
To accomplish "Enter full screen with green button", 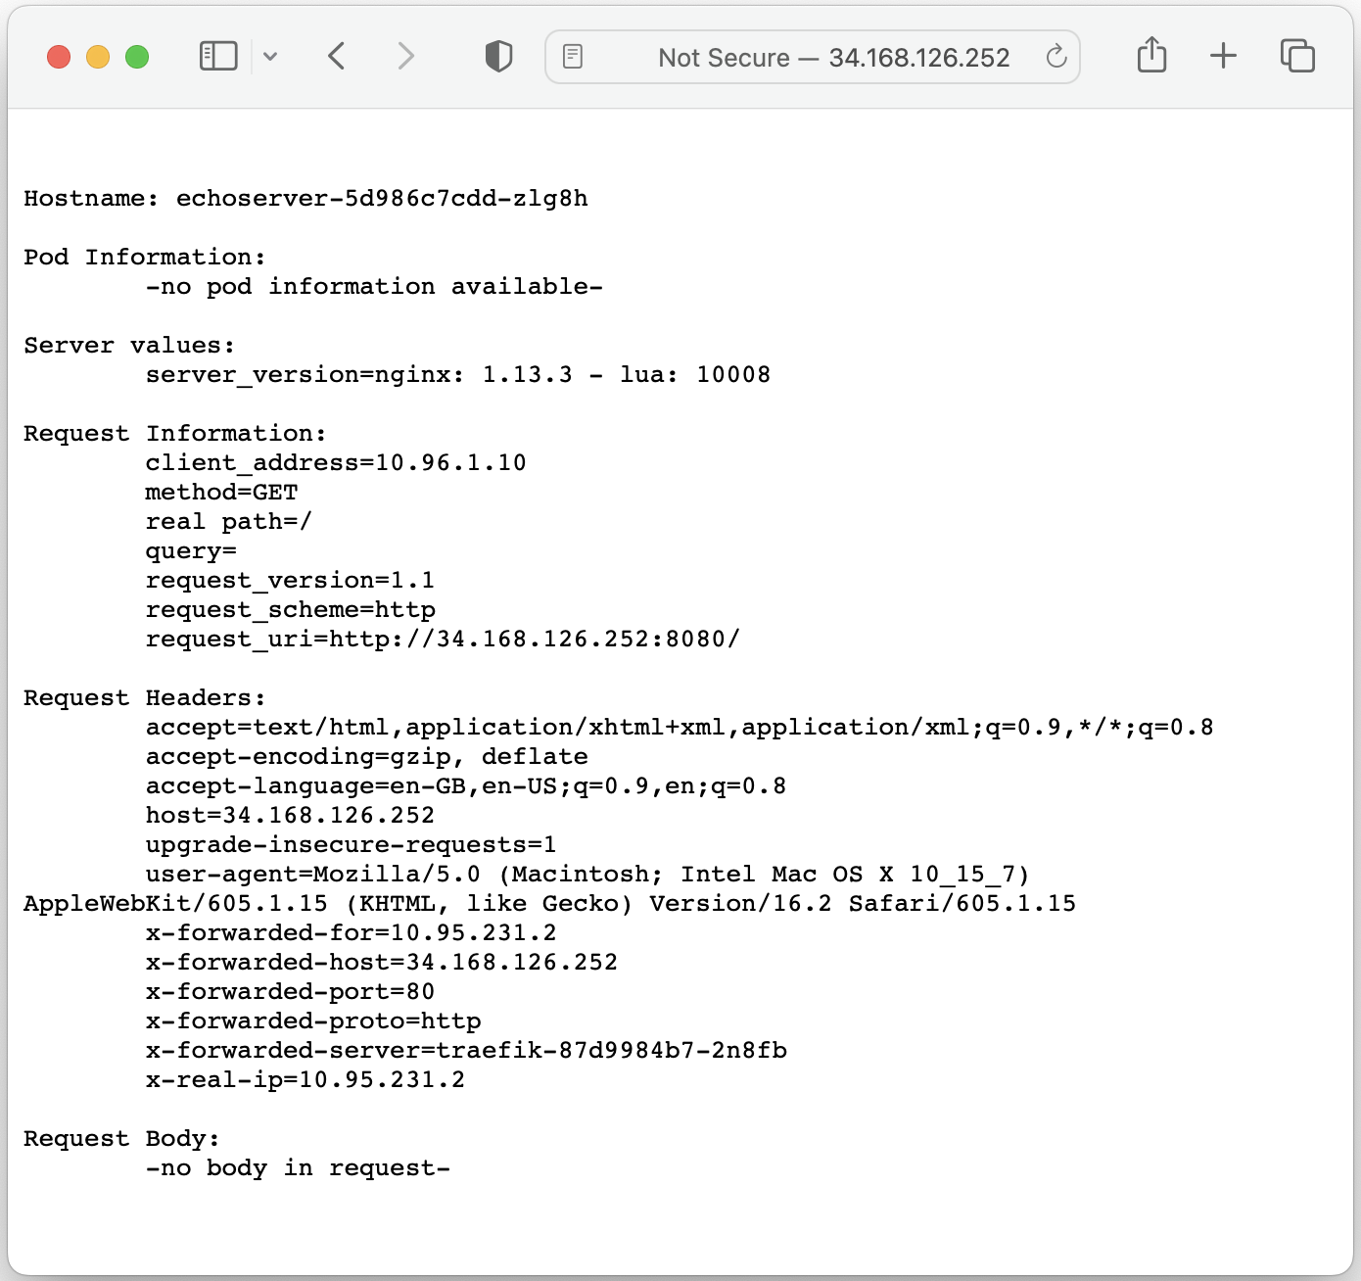I will pos(137,57).
